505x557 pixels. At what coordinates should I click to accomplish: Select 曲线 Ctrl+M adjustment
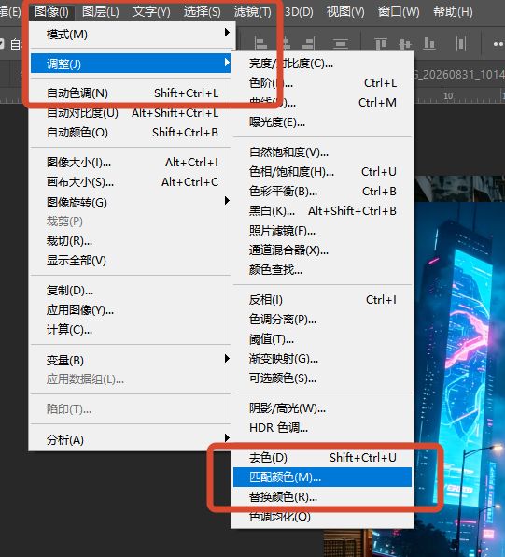[323, 102]
